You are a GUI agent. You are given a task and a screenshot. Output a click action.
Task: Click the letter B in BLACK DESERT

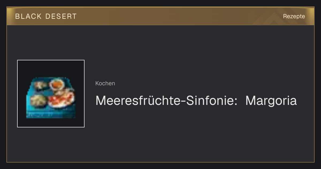(17, 16)
